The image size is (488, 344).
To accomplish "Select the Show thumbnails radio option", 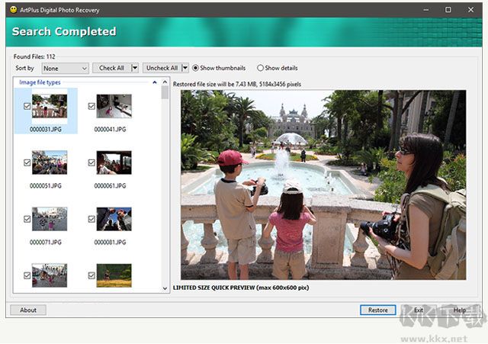I will pyautogui.click(x=196, y=68).
